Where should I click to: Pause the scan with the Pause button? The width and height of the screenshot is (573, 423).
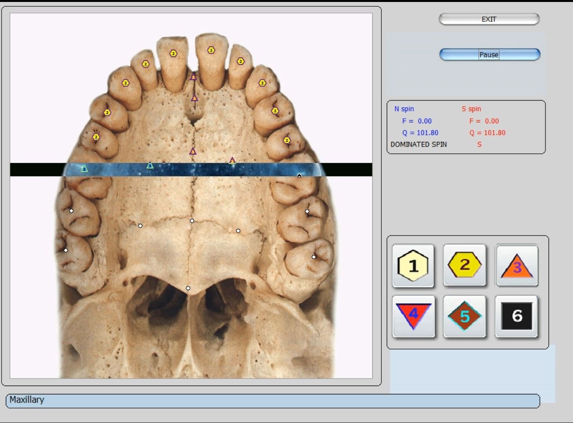[x=490, y=55]
